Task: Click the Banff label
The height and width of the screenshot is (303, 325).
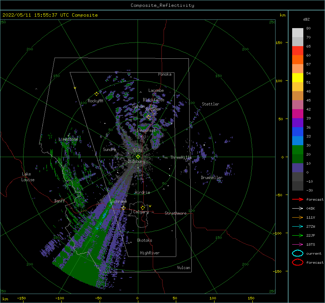Action: click(x=60, y=201)
